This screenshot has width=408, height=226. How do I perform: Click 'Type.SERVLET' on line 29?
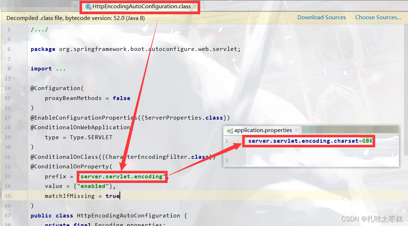click(x=91, y=137)
